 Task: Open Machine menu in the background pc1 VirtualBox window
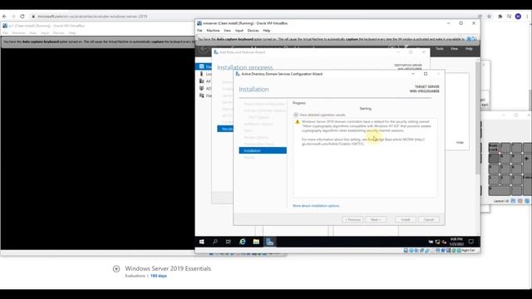click(18, 33)
